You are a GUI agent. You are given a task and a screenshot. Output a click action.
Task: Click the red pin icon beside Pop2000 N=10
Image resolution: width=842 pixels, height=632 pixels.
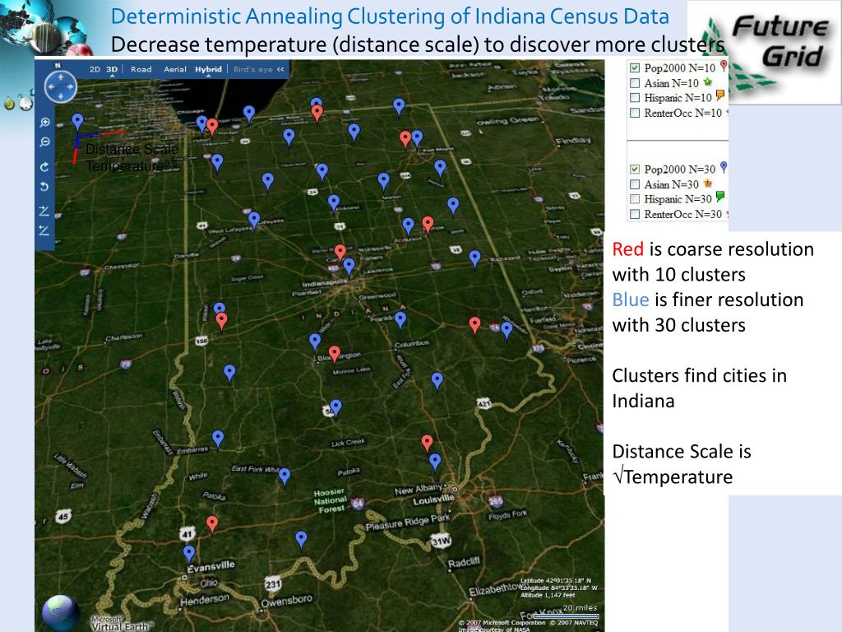(724, 66)
